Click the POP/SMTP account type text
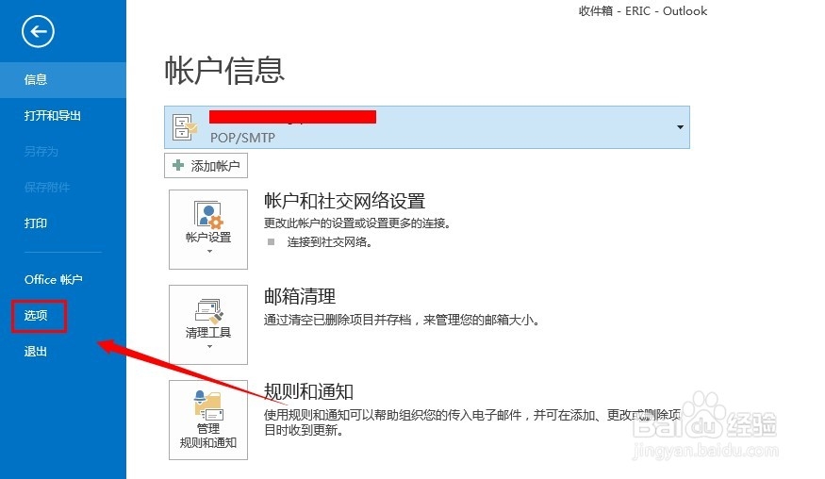Screen dimensions: 825x479 [242, 138]
